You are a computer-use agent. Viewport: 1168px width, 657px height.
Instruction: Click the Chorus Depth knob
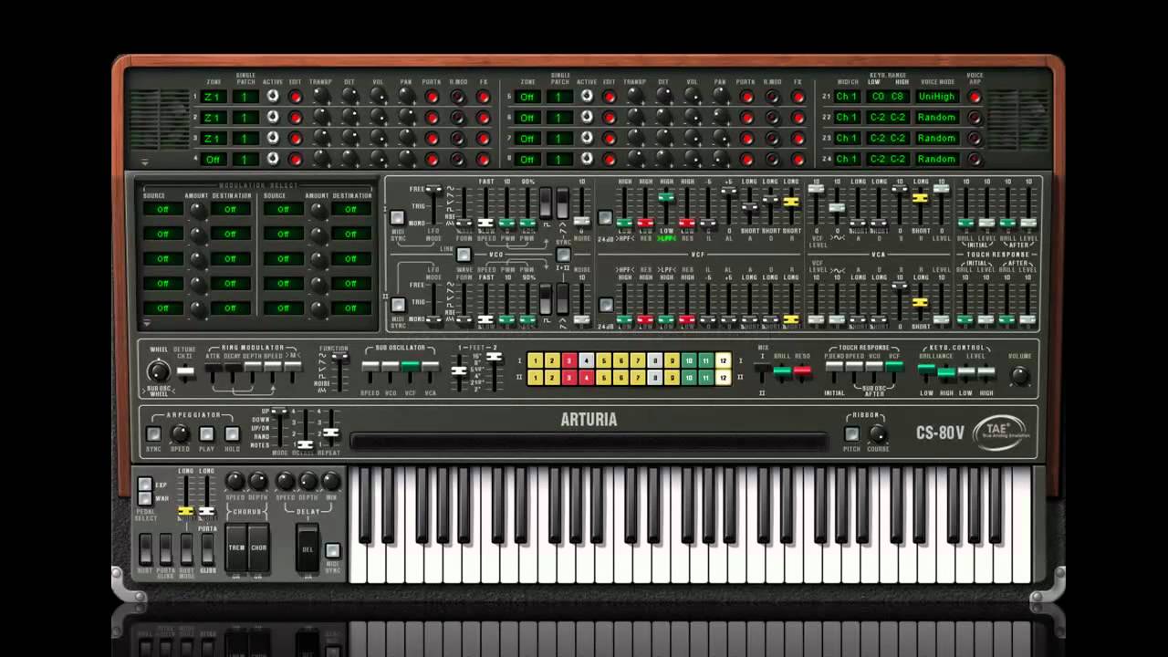click(x=258, y=481)
